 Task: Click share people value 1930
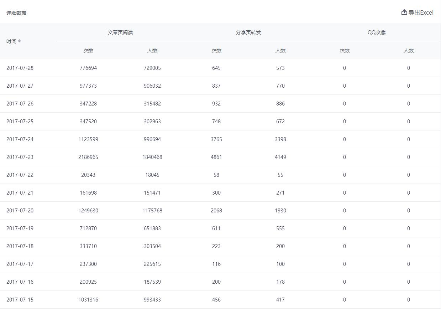coord(280,211)
